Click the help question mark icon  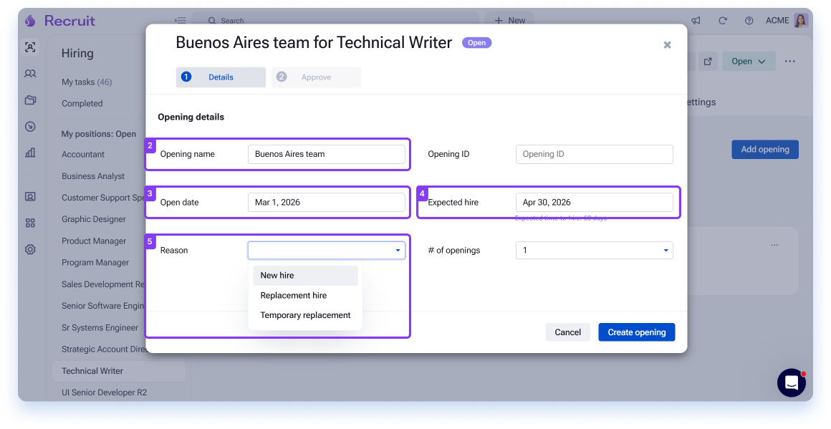pos(749,21)
